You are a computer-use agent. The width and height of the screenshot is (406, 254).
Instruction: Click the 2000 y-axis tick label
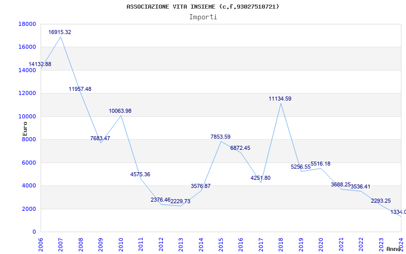pyautogui.click(x=28, y=209)
